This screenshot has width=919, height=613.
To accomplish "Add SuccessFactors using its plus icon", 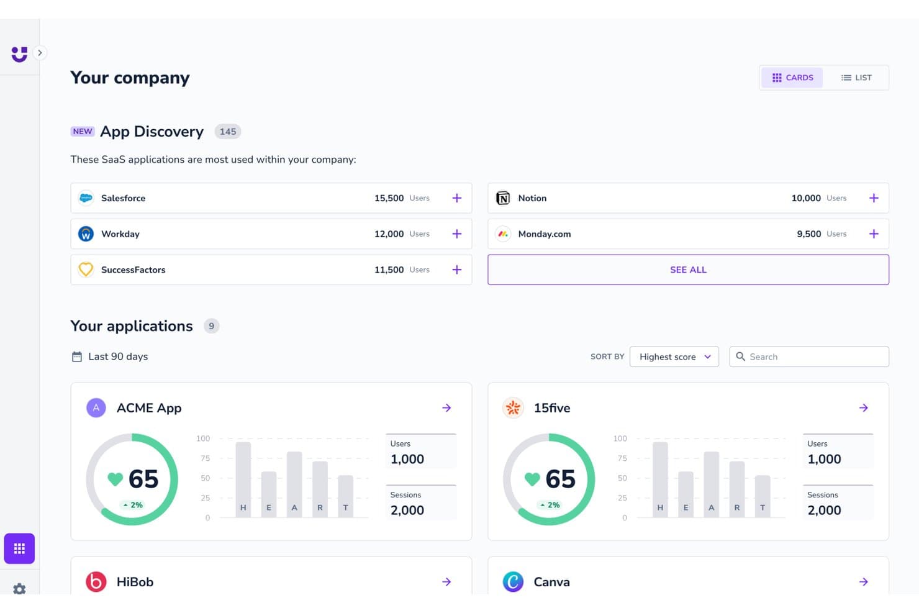I will pos(457,270).
